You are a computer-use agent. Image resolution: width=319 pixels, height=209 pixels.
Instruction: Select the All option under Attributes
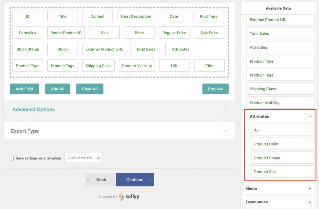pos(282,130)
